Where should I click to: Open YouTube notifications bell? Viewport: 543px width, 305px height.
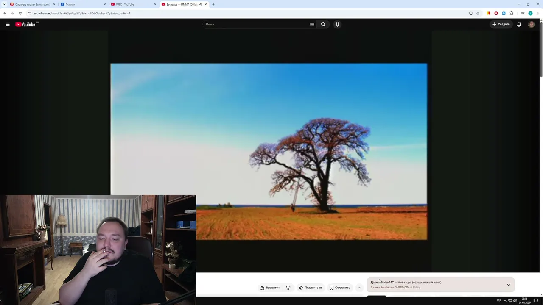tap(519, 25)
